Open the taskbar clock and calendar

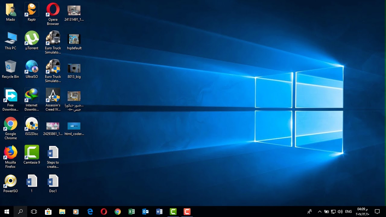[x=362, y=212]
